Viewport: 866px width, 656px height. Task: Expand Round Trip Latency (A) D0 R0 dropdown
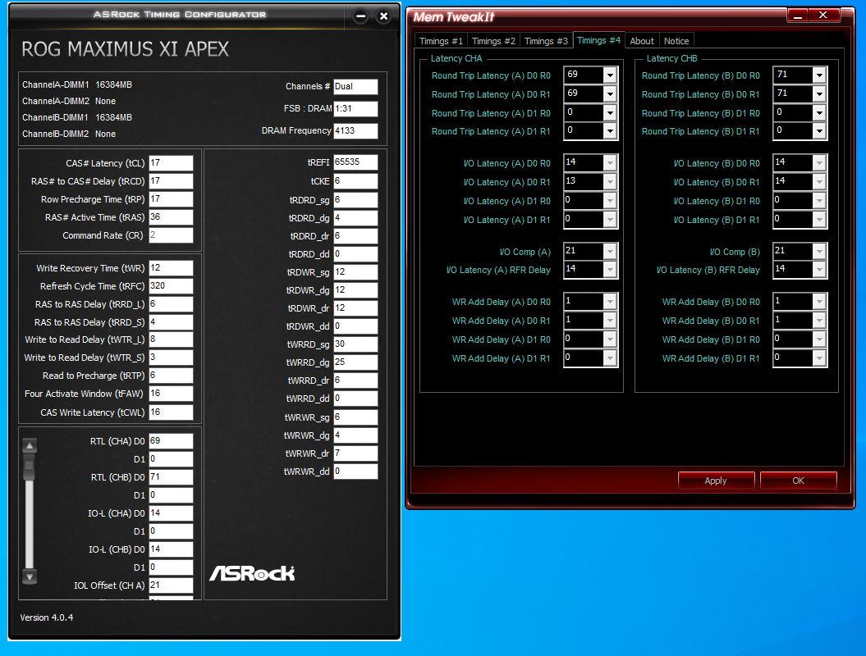(610, 75)
